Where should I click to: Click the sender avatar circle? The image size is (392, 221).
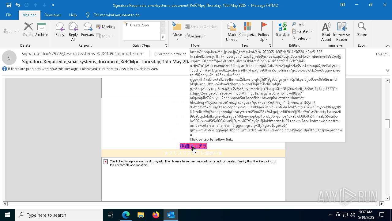(9, 58)
